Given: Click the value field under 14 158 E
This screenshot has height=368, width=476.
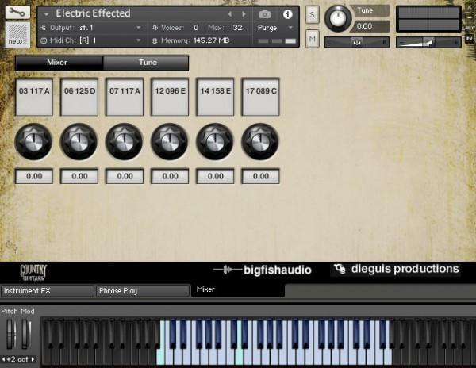Looking at the screenshot, I should point(216,177).
